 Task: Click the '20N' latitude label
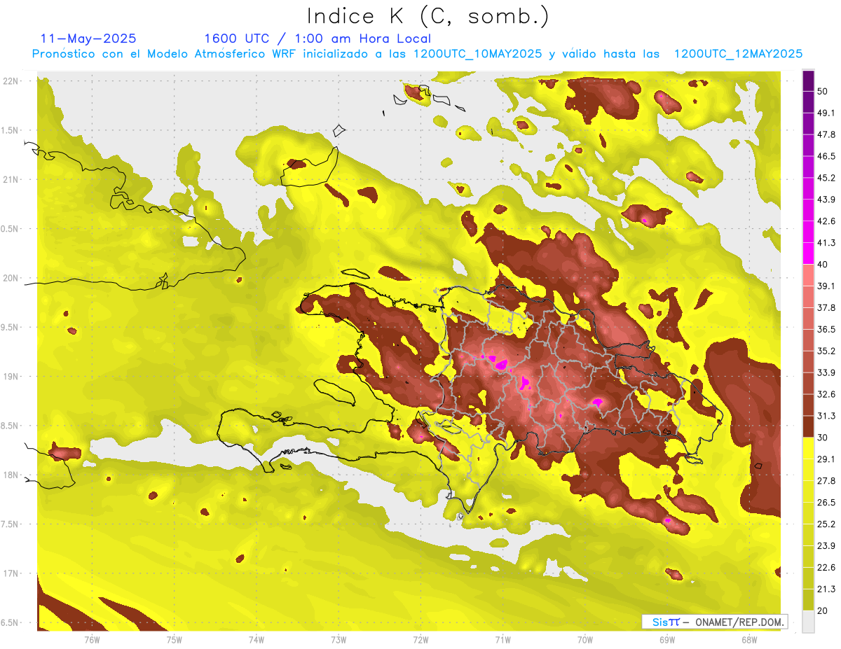click(12, 278)
